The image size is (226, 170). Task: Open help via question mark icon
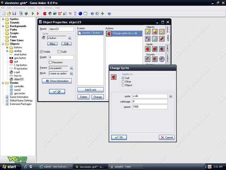pos(109,14)
